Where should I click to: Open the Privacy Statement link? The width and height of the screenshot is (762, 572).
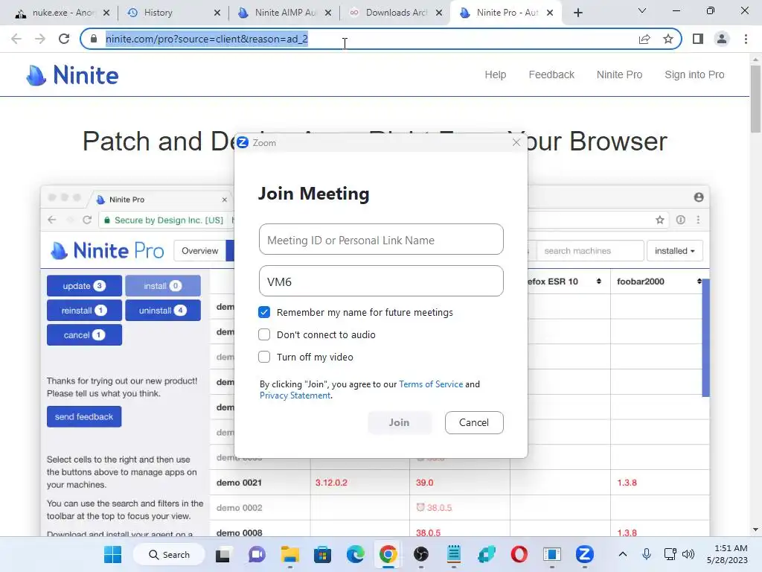click(295, 395)
